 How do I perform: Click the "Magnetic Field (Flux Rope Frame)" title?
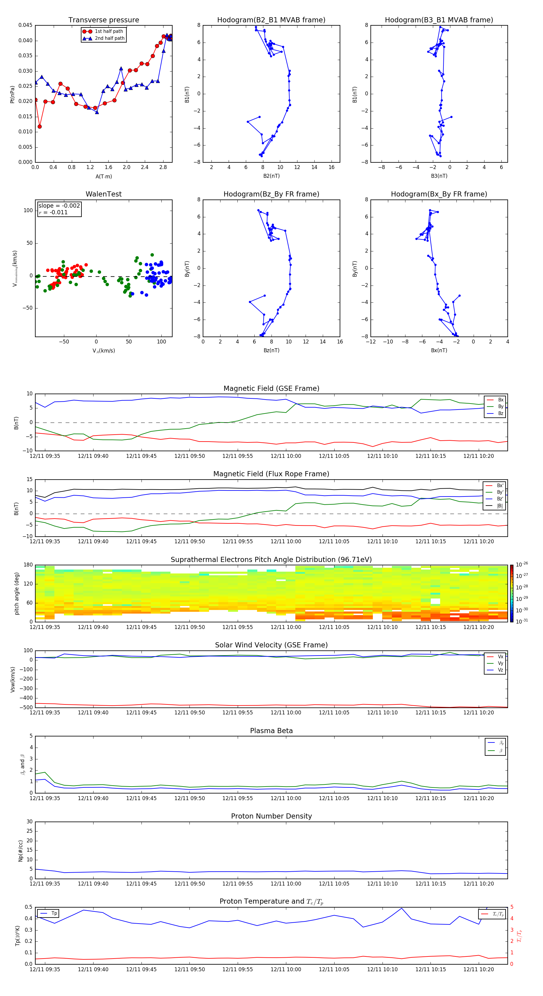coord(271,474)
